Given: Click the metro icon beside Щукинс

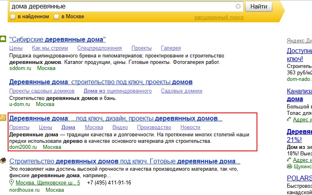Looking at the screenshot, I should pos(289,166).
